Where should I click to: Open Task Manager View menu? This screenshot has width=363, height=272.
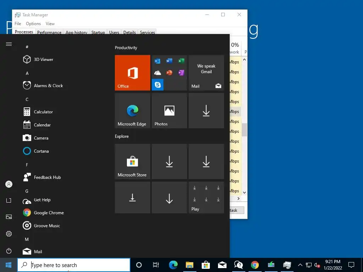click(x=50, y=24)
